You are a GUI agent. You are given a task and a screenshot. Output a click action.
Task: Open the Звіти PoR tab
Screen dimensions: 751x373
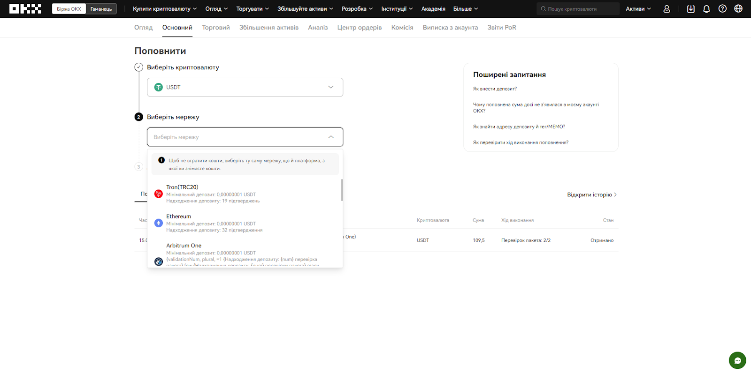502,27
